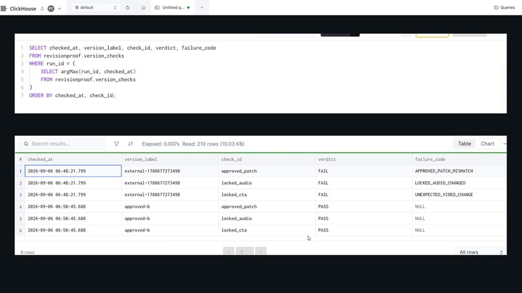This screenshot has height=293, width=522.
Task: Open the All rows page size dropdown
Action: pos(481,252)
